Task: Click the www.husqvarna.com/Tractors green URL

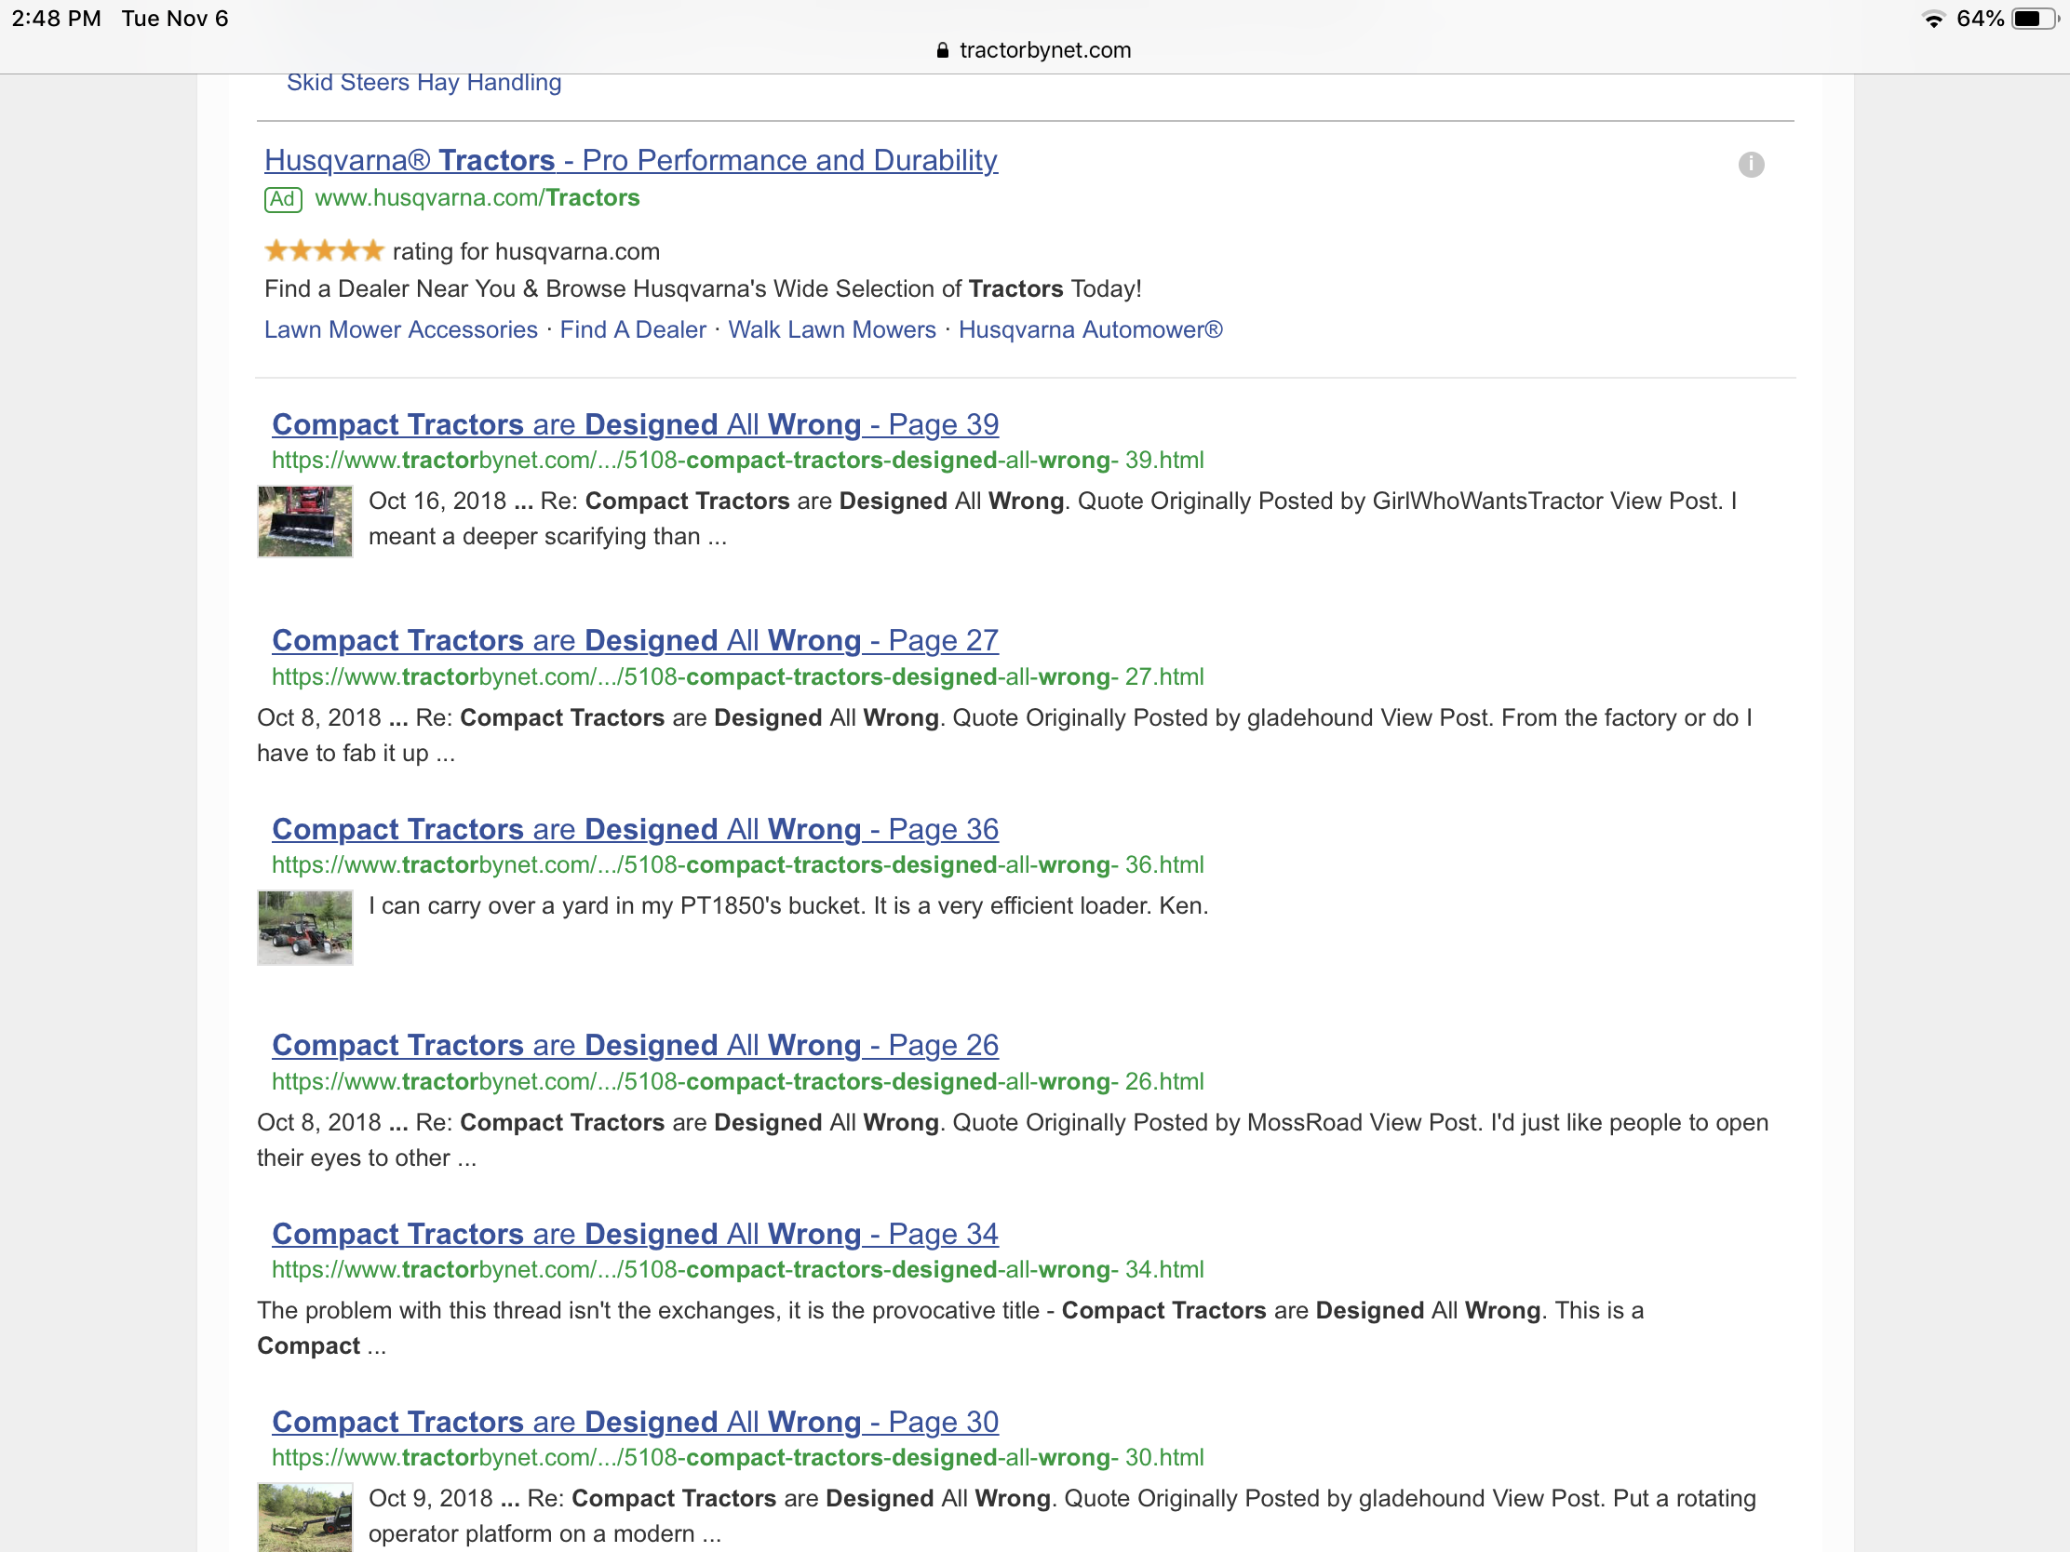Action: click(477, 198)
